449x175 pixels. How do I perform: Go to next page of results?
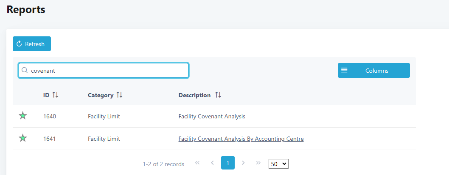(243, 163)
